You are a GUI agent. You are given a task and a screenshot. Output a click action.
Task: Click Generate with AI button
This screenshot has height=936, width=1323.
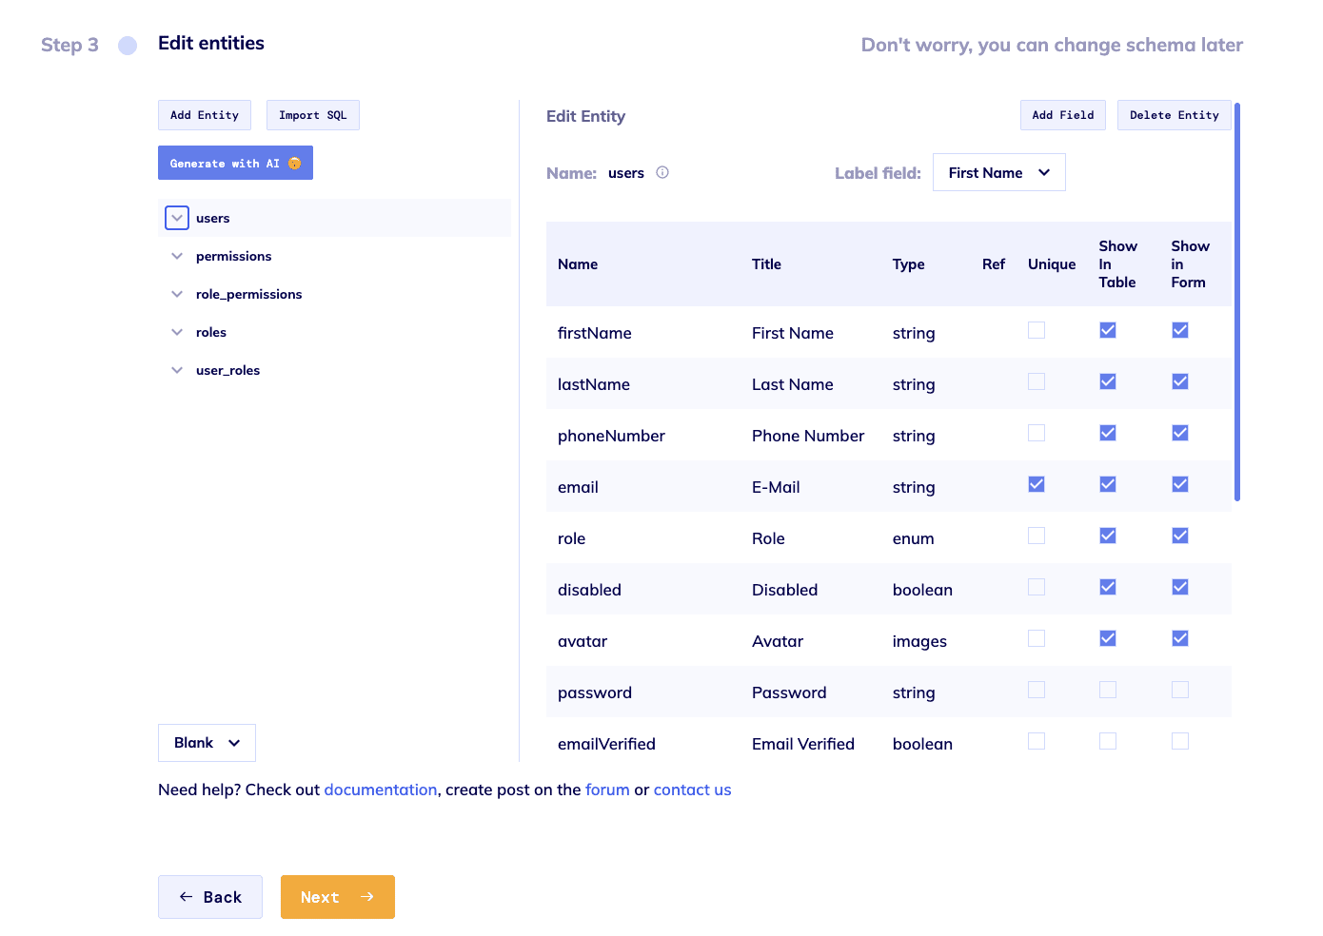(235, 163)
